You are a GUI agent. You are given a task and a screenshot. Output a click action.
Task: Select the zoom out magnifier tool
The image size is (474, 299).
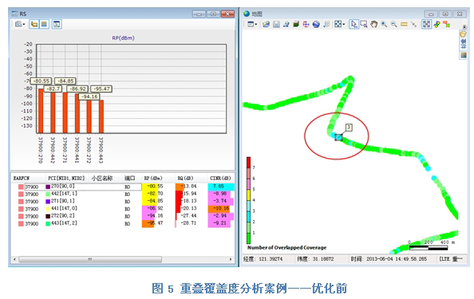point(394,24)
